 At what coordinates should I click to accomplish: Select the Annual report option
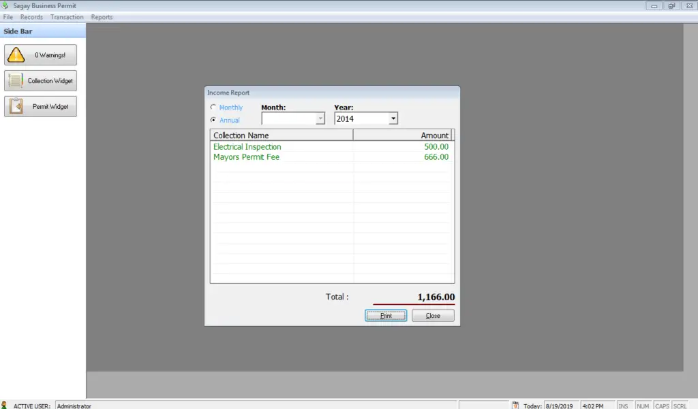pos(213,119)
